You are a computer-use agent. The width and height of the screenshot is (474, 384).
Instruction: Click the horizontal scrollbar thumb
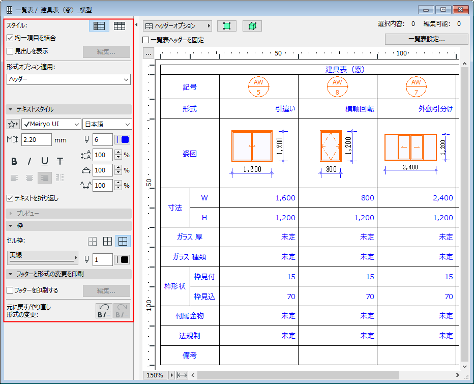pyautogui.click(x=298, y=375)
